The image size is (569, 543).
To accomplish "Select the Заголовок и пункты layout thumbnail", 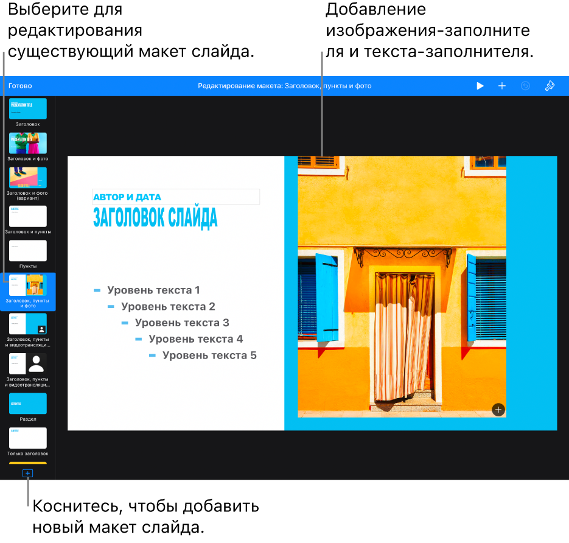I will [x=28, y=216].
